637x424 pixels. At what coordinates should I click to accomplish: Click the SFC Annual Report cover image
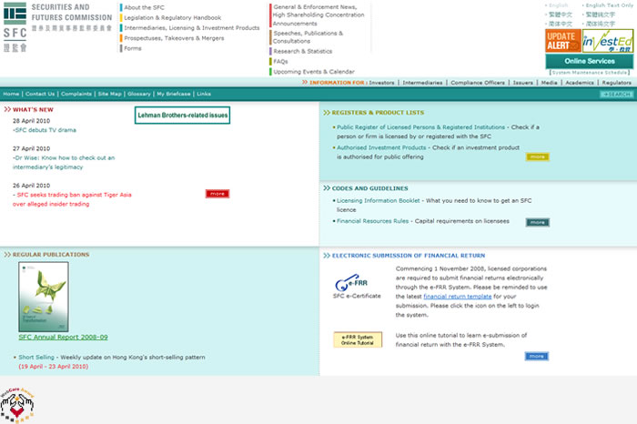pyautogui.click(x=44, y=297)
